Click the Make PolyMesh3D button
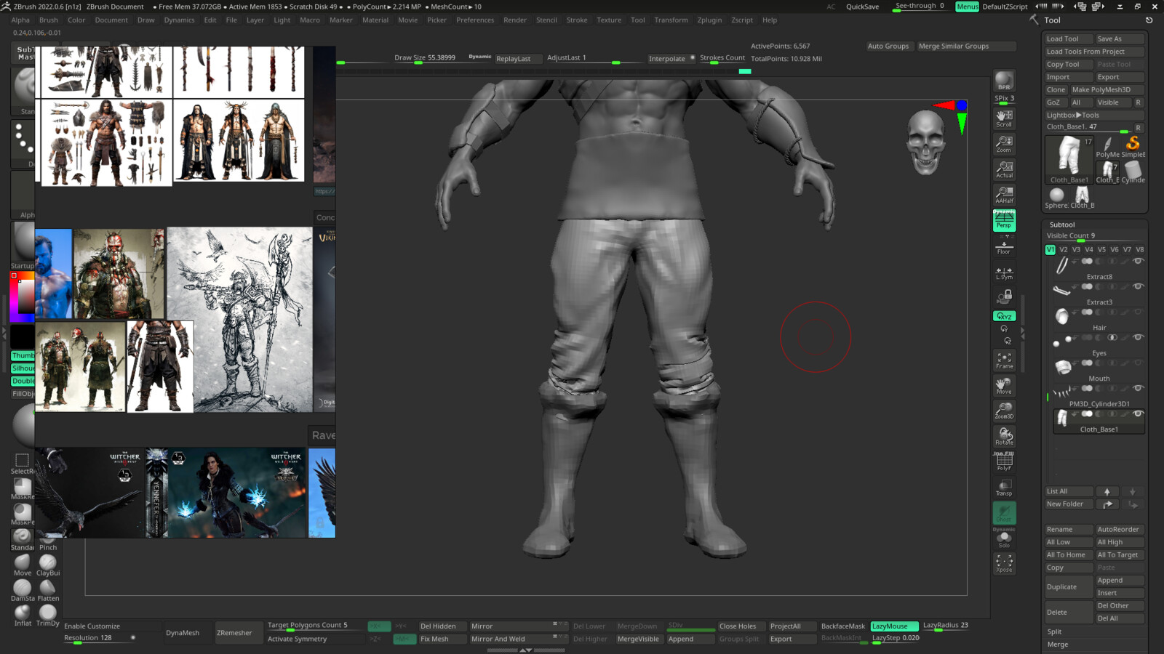Image resolution: width=1164 pixels, height=654 pixels. click(x=1107, y=89)
